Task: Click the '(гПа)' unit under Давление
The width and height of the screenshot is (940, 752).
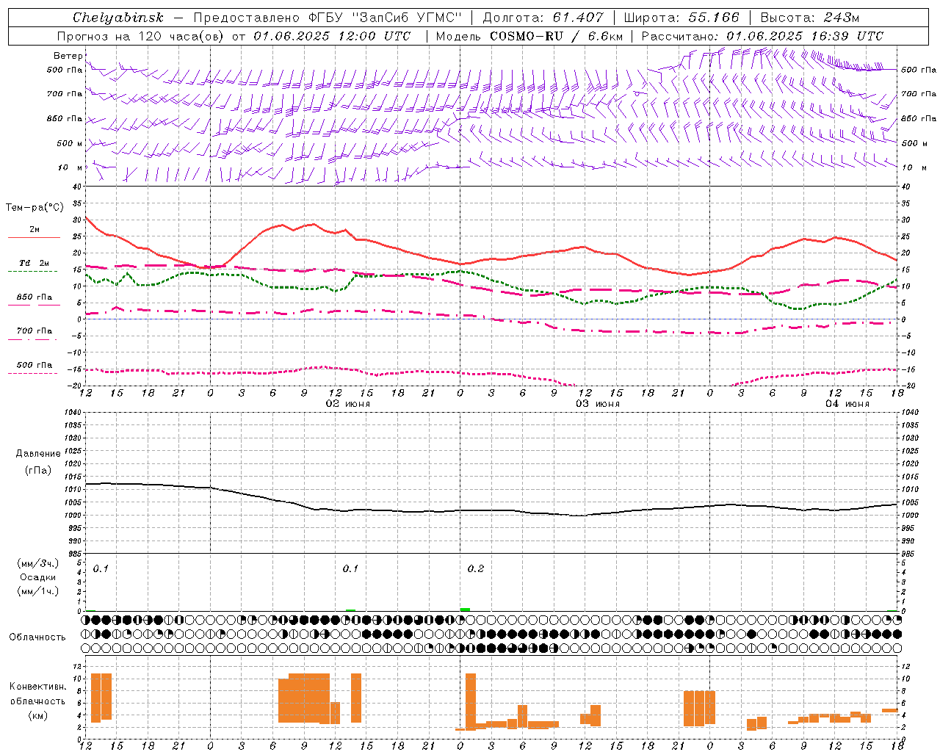Action: point(38,471)
